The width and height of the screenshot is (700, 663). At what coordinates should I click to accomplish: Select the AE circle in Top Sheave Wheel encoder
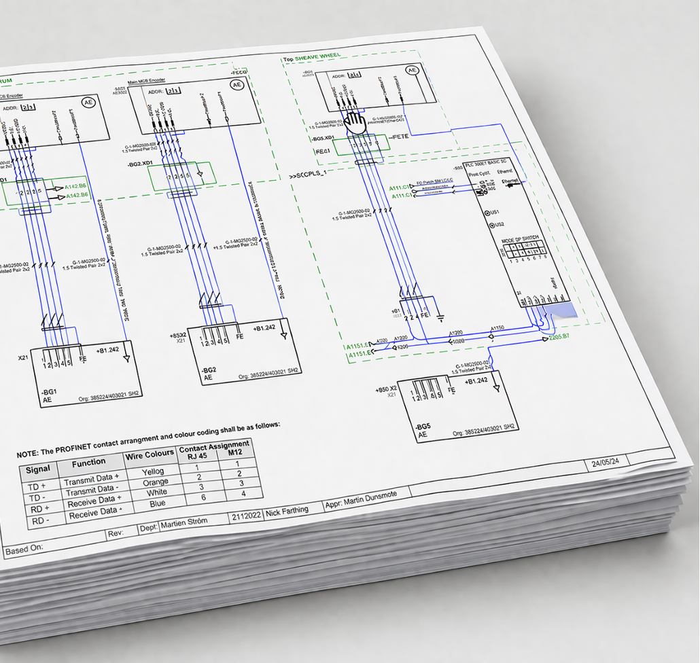pos(412,70)
